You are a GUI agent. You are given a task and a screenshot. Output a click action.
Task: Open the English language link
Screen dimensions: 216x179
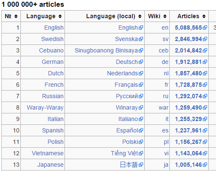[x=54, y=28]
